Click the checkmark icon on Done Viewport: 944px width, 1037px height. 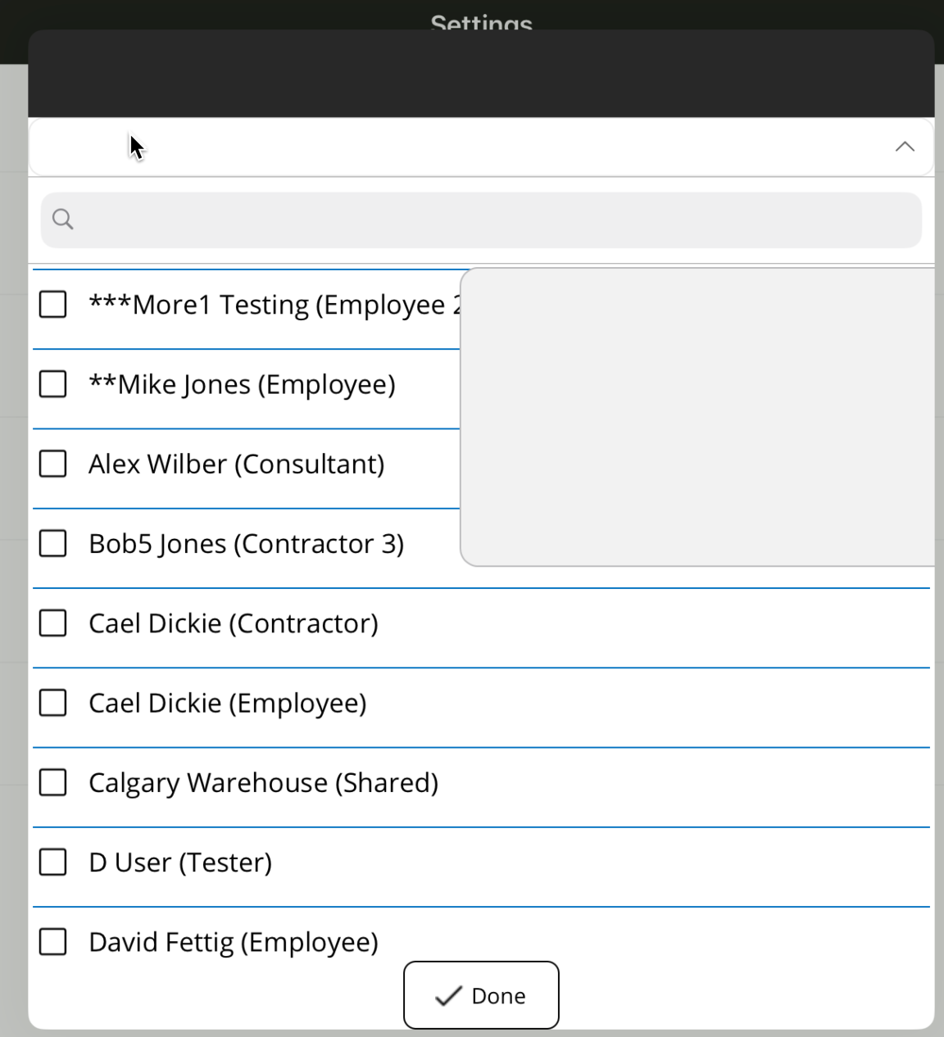(448, 996)
